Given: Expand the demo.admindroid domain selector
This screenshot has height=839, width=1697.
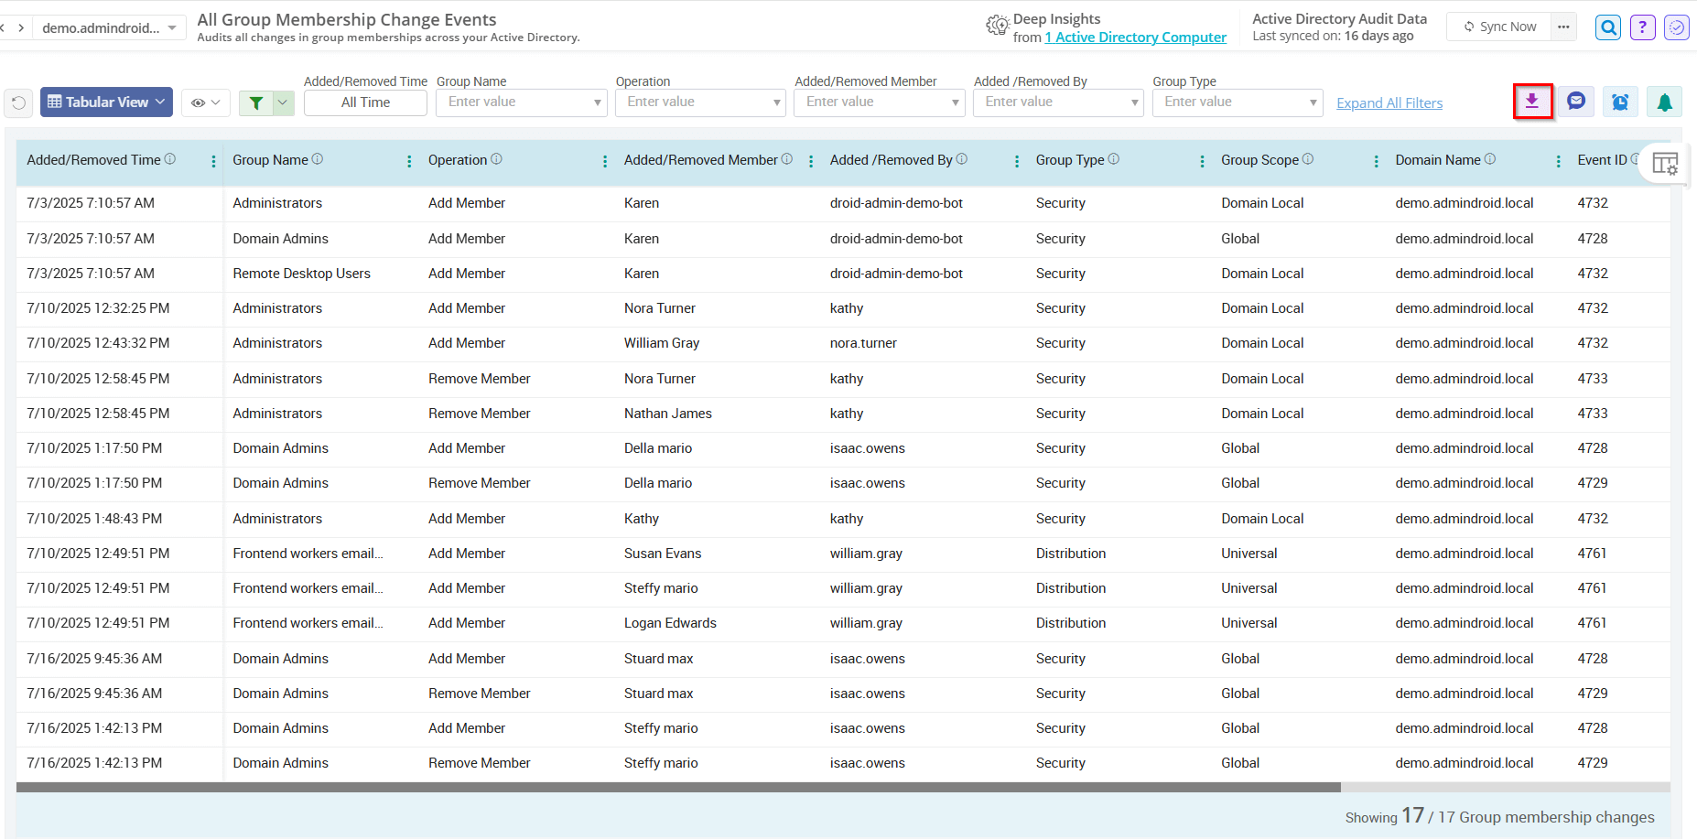Looking at the screenshot, I should (109, 27).
